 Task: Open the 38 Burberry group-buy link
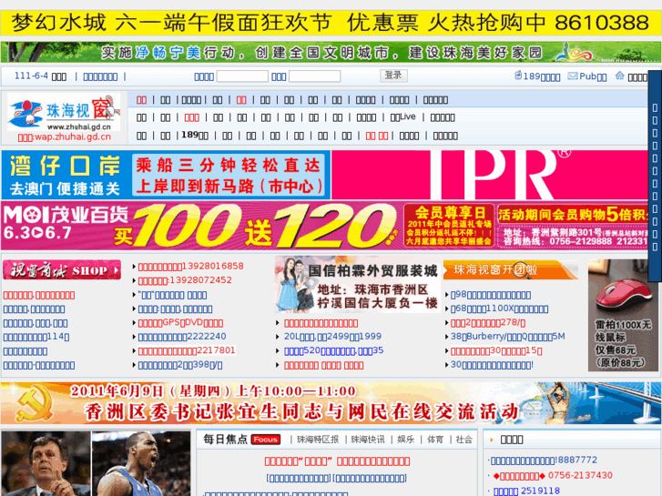tap(508, 337)
